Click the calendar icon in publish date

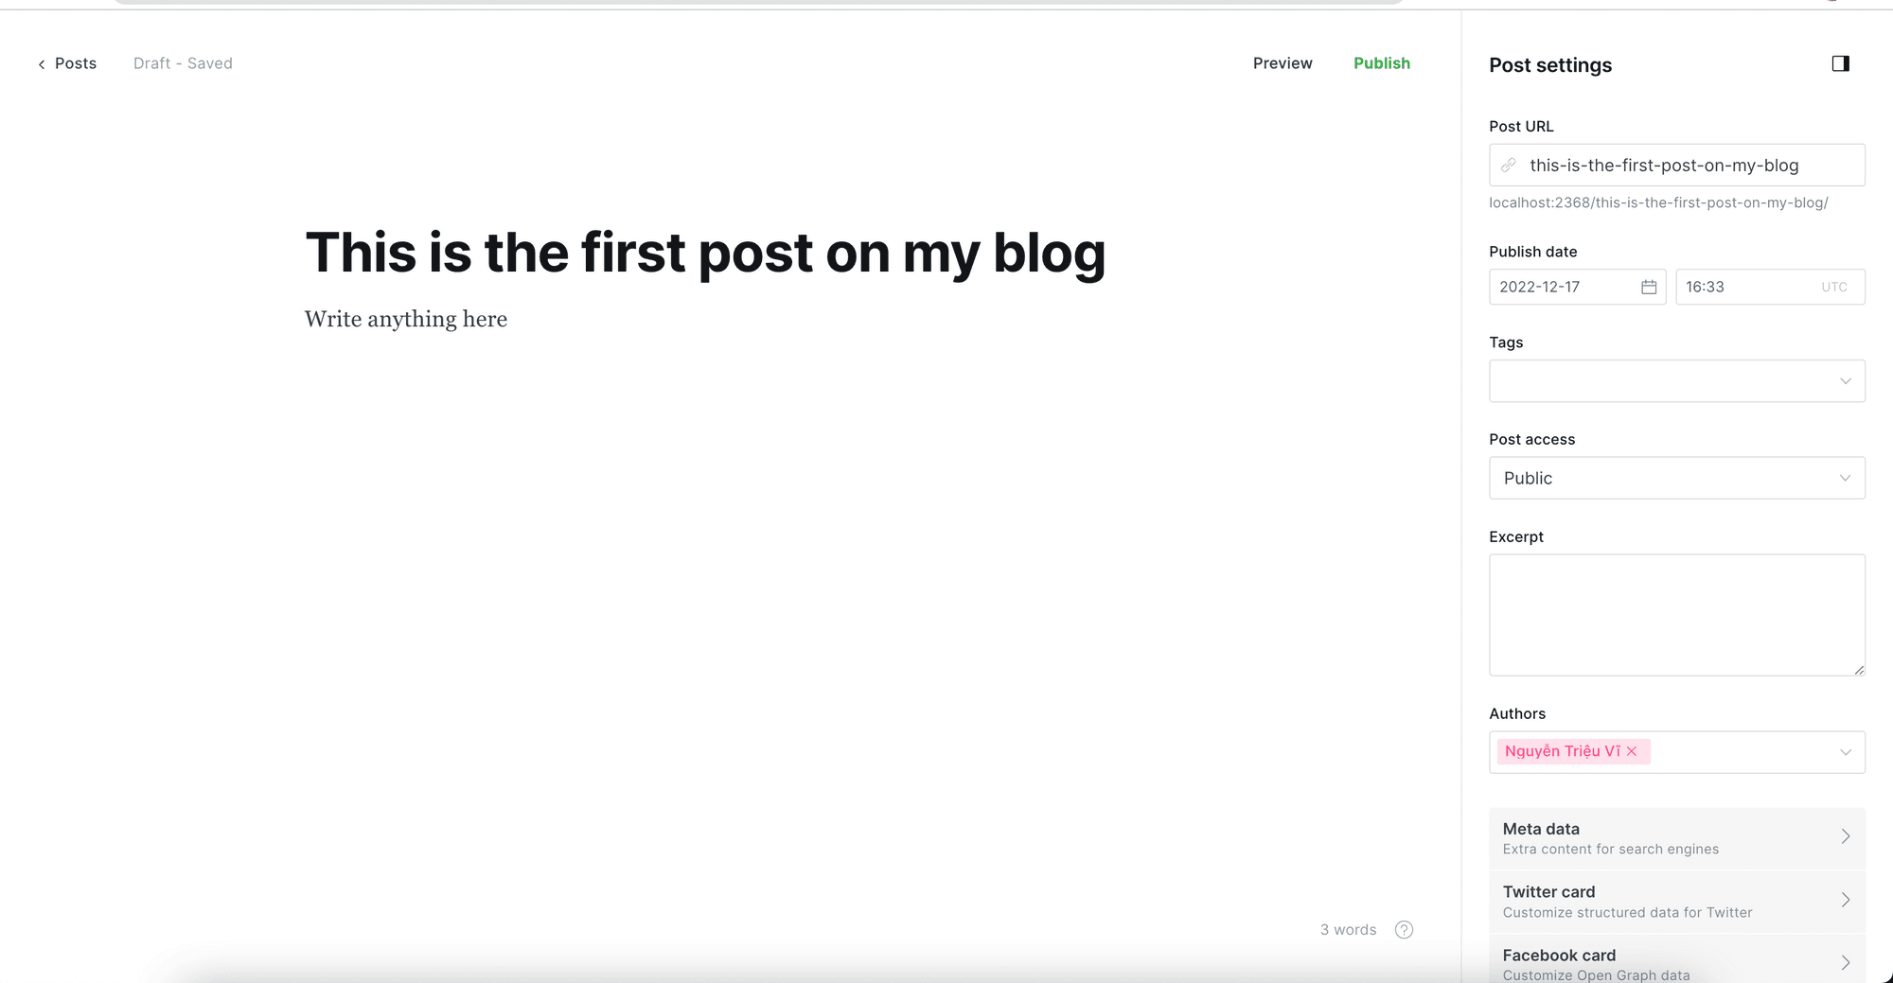point(1648,287)
